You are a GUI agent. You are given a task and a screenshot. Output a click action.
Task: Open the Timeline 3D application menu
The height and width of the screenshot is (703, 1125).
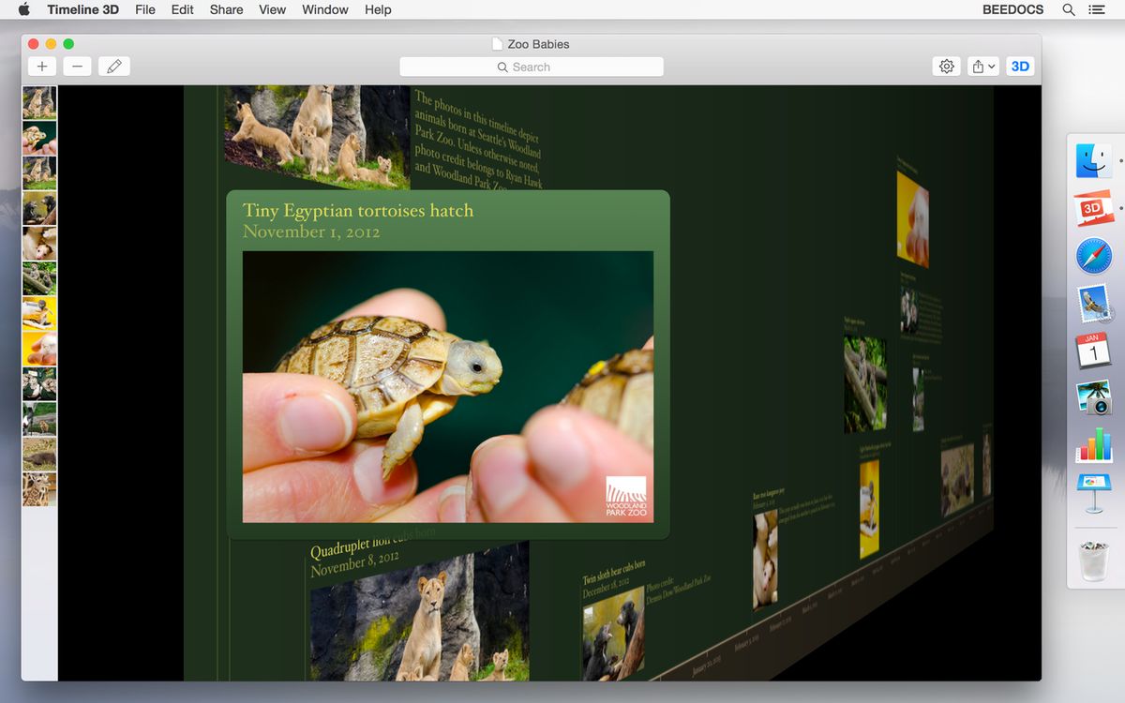tap(83, 9)
